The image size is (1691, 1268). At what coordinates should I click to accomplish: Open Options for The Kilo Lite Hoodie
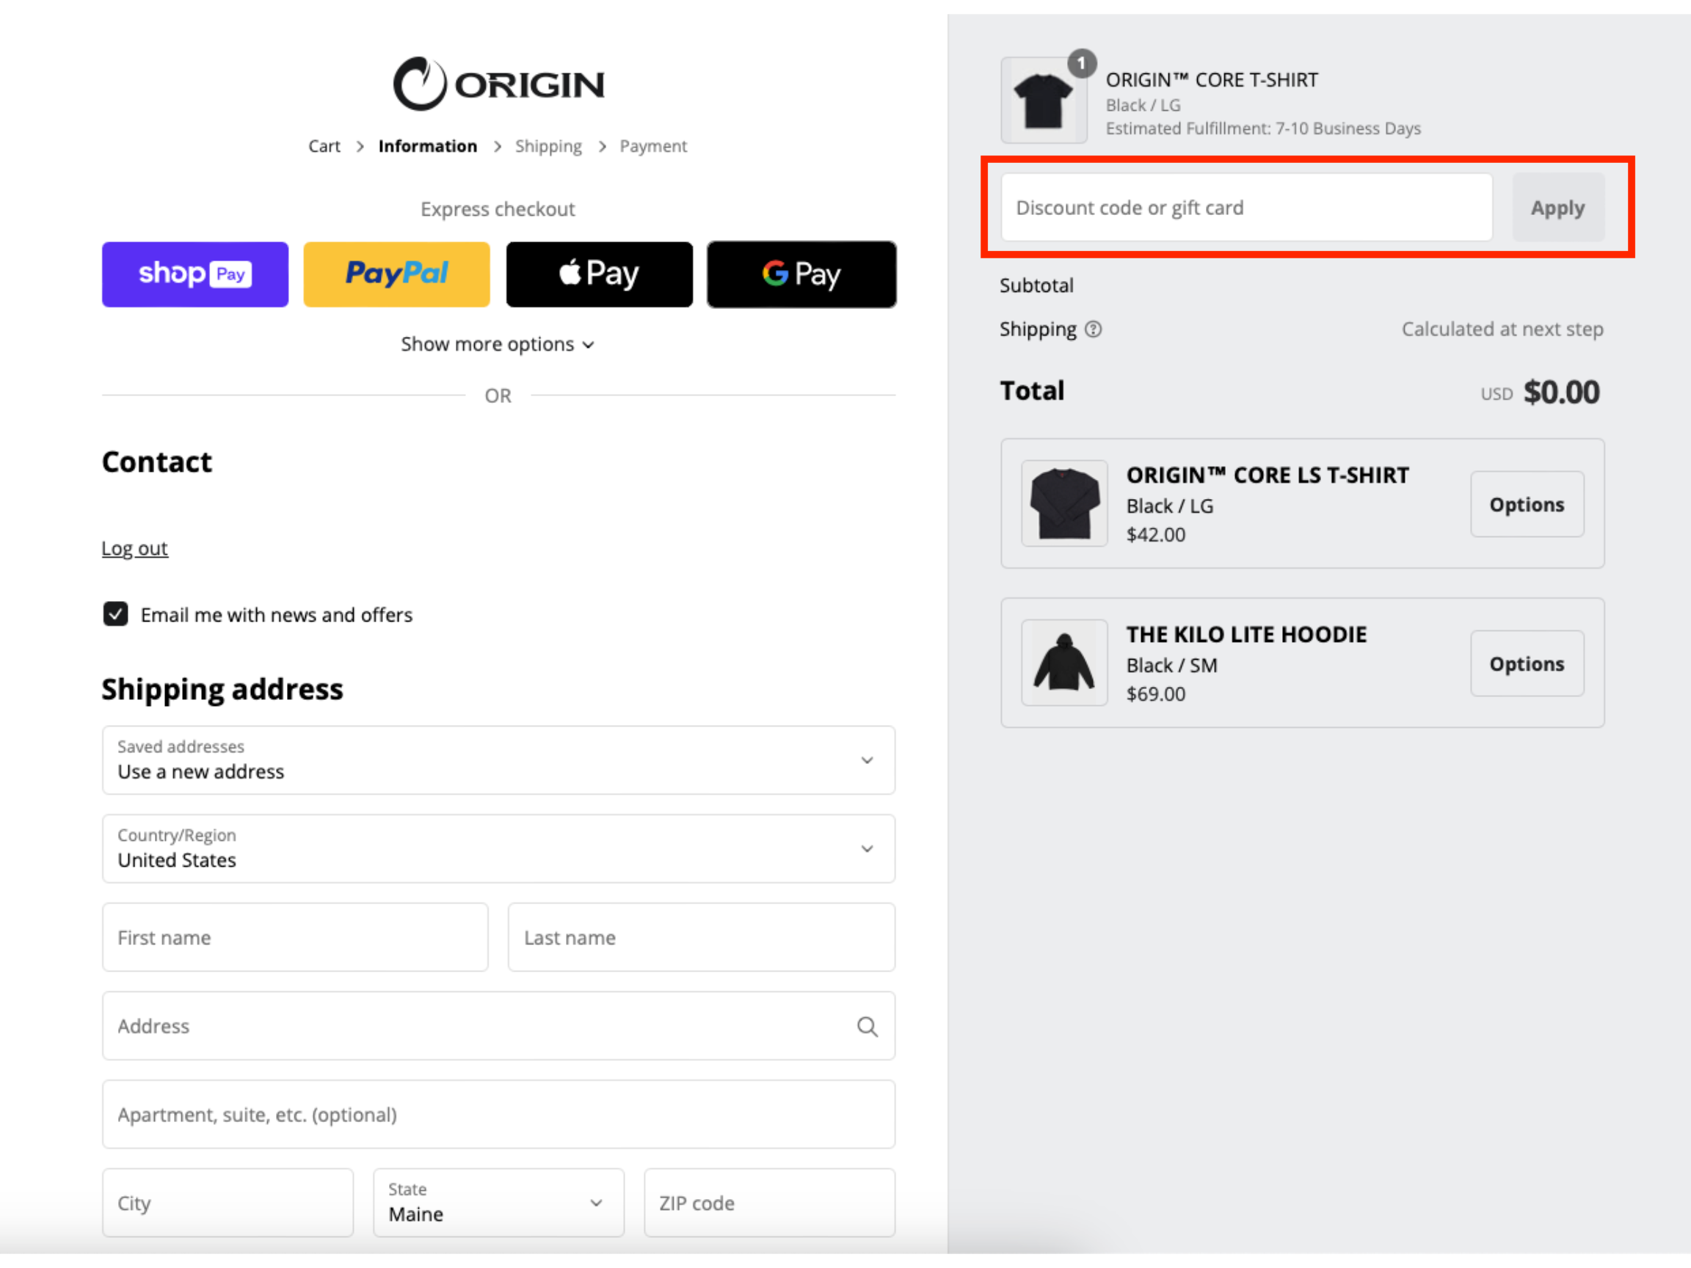click(x=1527, y=663)
